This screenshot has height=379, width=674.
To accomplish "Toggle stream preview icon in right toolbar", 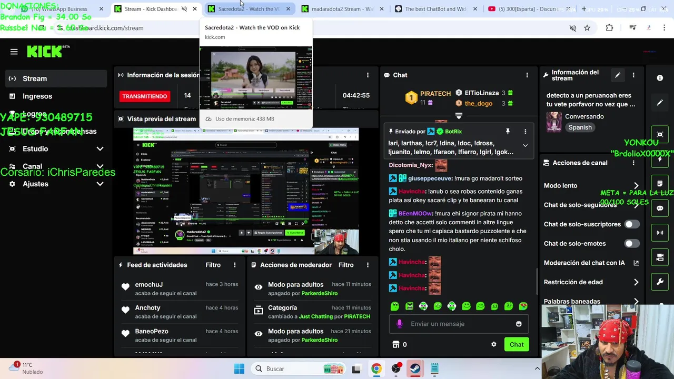I will point(660,134).
